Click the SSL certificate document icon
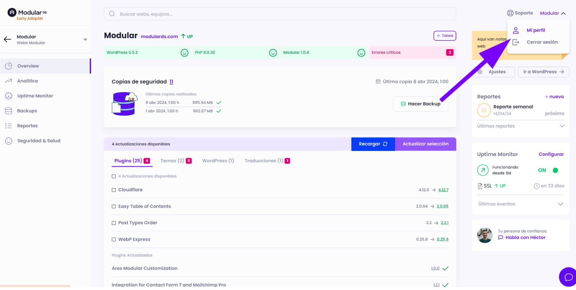 pos(480,186)
